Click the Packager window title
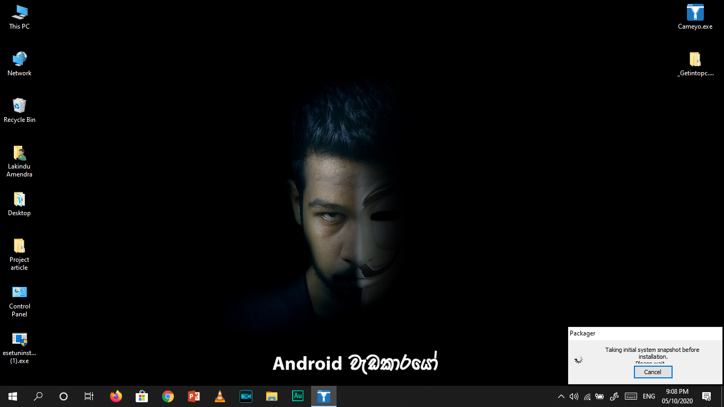Image resolution: width=724 pixels, height=407 pixels. (x=582, y=333)
